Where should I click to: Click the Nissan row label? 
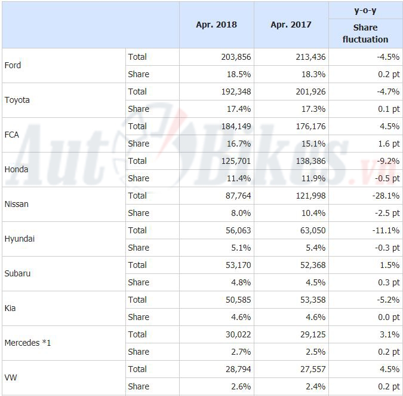(x=16, y=204)
